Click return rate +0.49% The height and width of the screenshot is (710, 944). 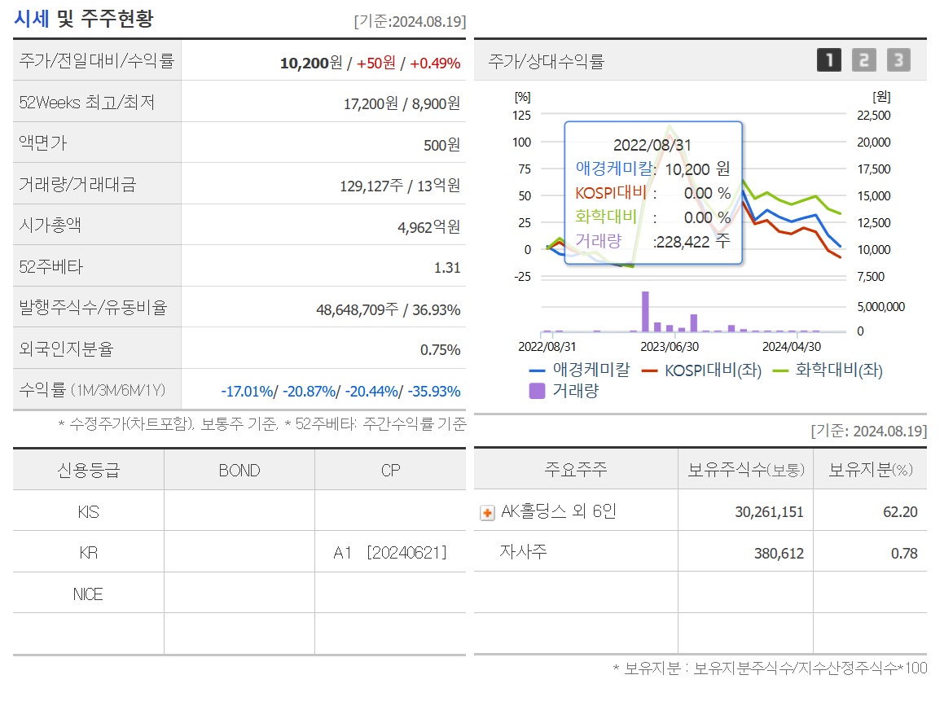[x=435, y=63]
